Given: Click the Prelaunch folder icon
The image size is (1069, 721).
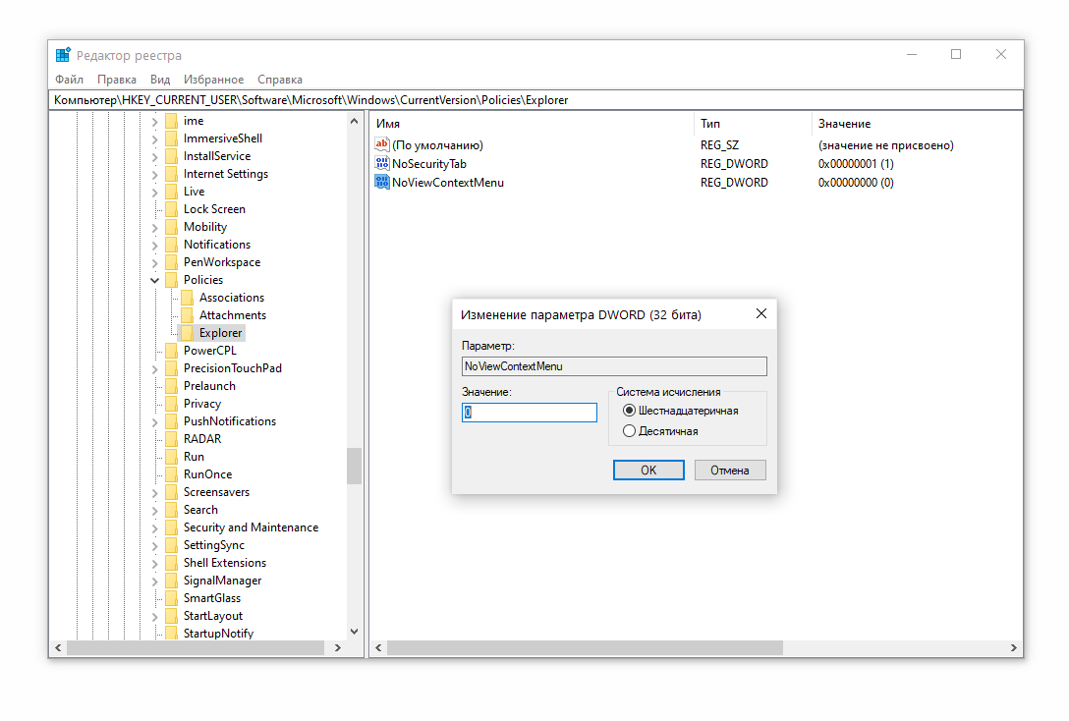Looking at the screenshot, I should coord(171,386).
